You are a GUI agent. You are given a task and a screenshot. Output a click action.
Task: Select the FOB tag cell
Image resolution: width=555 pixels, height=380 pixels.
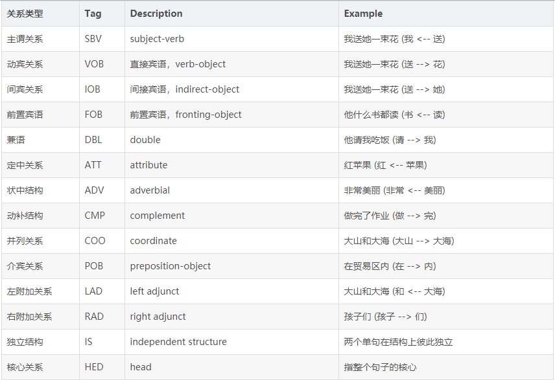coord(93,115)
